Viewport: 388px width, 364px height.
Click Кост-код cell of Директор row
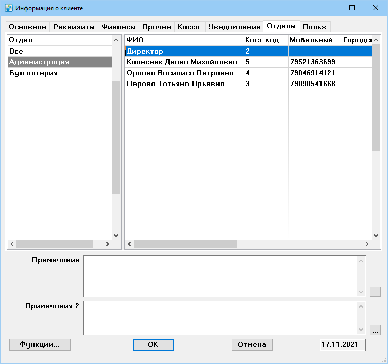(x=266, y=51)
